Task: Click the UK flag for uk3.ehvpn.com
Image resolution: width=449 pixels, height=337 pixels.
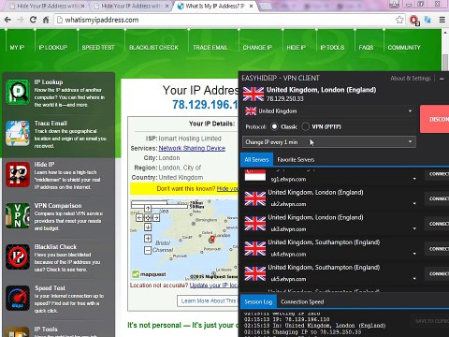Action: tap(255, 224)
